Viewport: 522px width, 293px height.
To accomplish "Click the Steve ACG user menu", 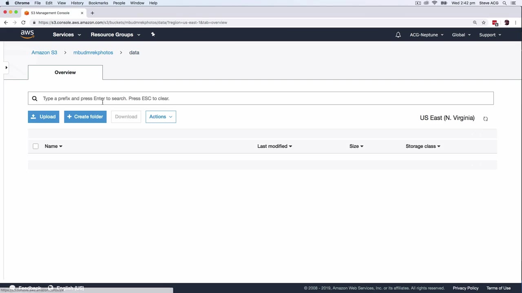I will pyautogui.click(x=488, y=3).
